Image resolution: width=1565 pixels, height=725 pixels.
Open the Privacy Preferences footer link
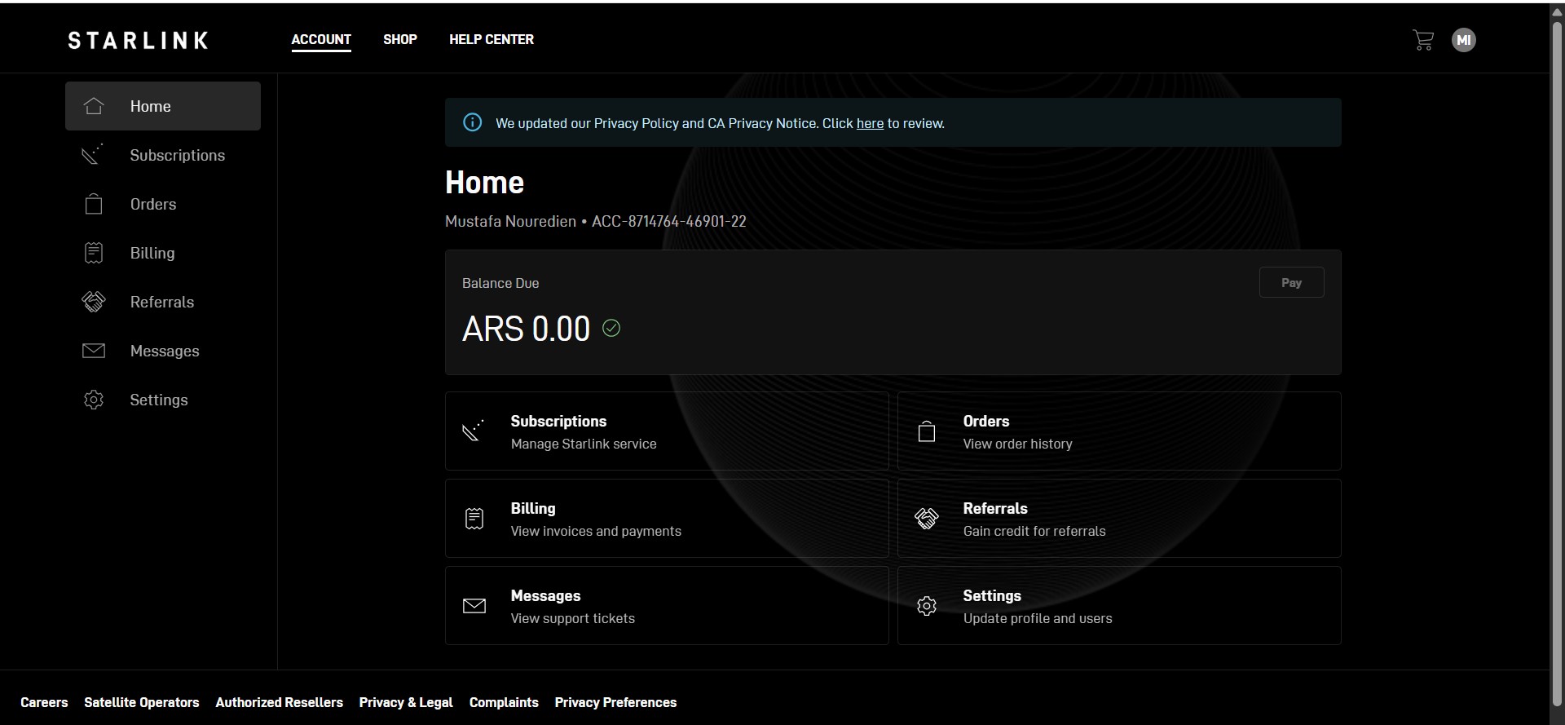pos(615,702)
